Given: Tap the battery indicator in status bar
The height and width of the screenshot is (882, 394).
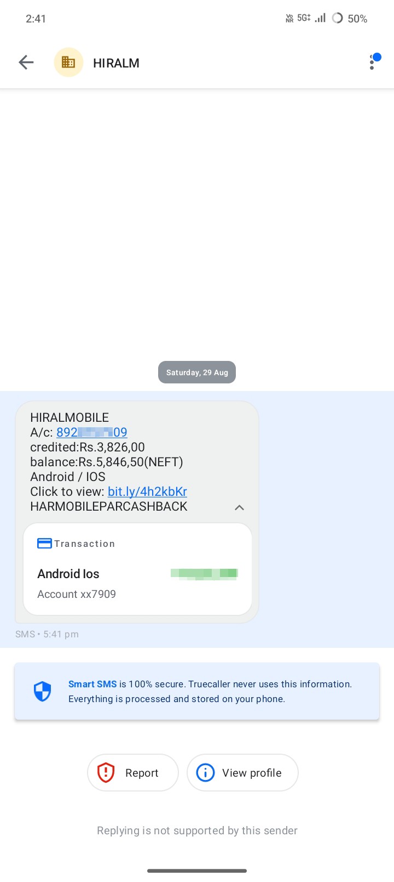Looking at the screenshot, I should coord(350,18).
